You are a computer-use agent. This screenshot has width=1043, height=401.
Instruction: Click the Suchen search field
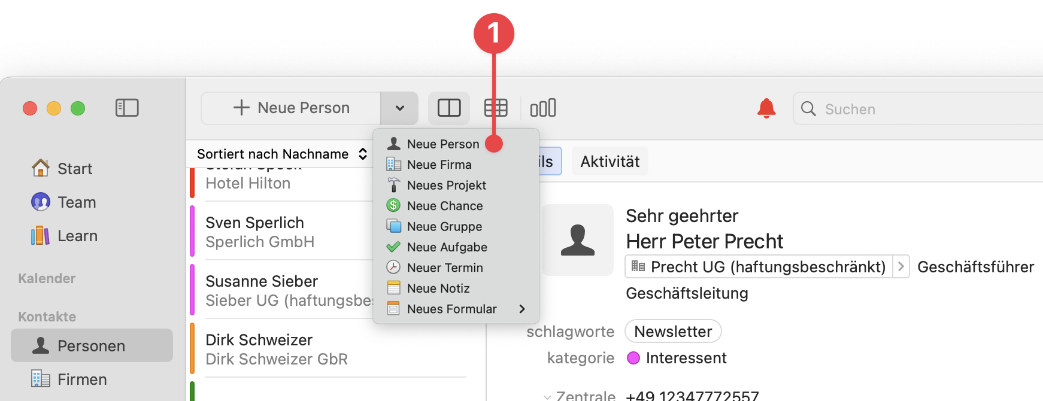(x=918, y=109)
